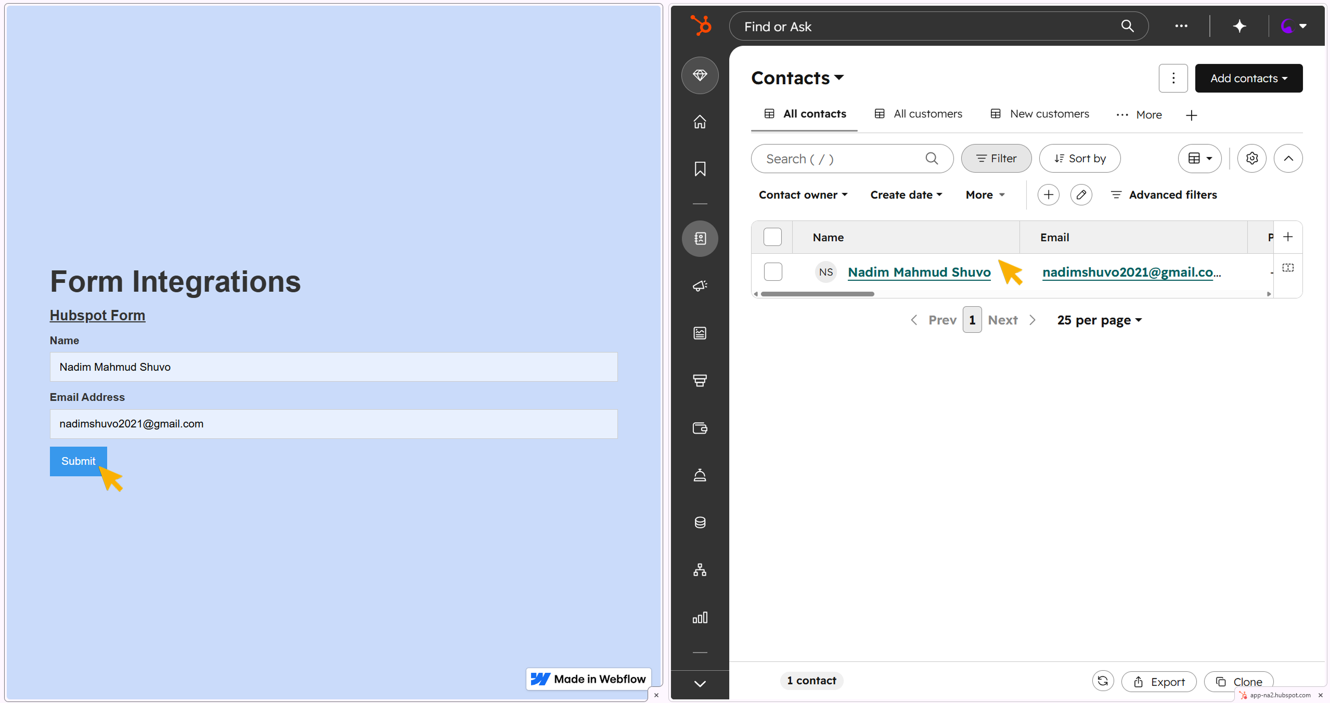The width and height of the screenshot is (1330, 703).
Task: Click the diamond upgrade icon in sidebar
Action: tap(700, 75)
